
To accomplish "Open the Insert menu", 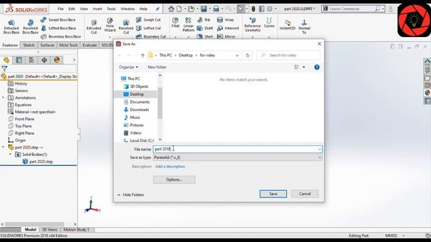I will click(97, 9).
